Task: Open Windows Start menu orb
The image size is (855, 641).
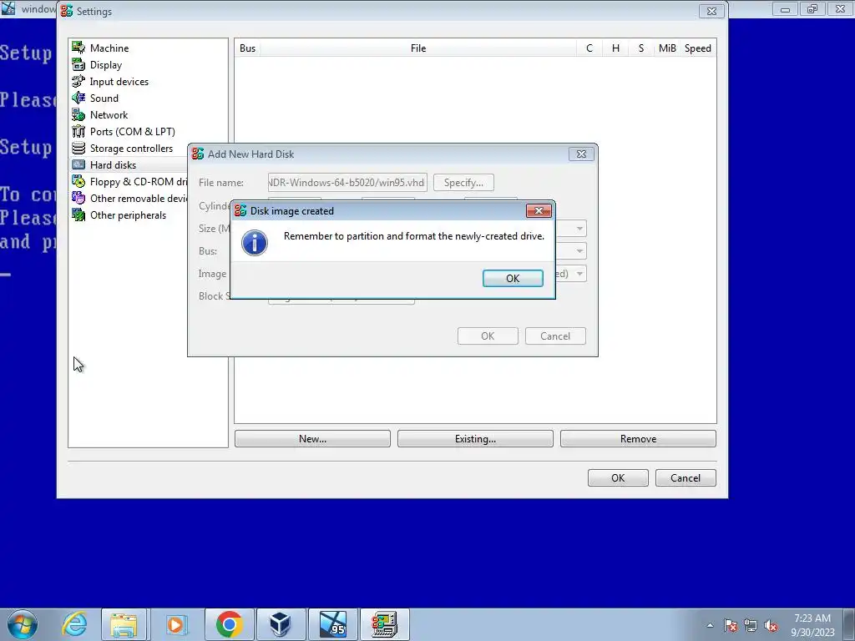Action: tap(22, 624)
